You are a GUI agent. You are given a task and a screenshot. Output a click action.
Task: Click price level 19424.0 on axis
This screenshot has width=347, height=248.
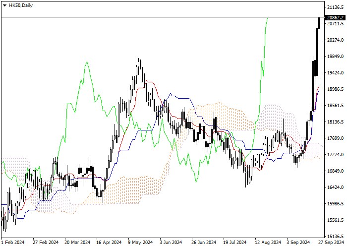[x=335, y=73]
